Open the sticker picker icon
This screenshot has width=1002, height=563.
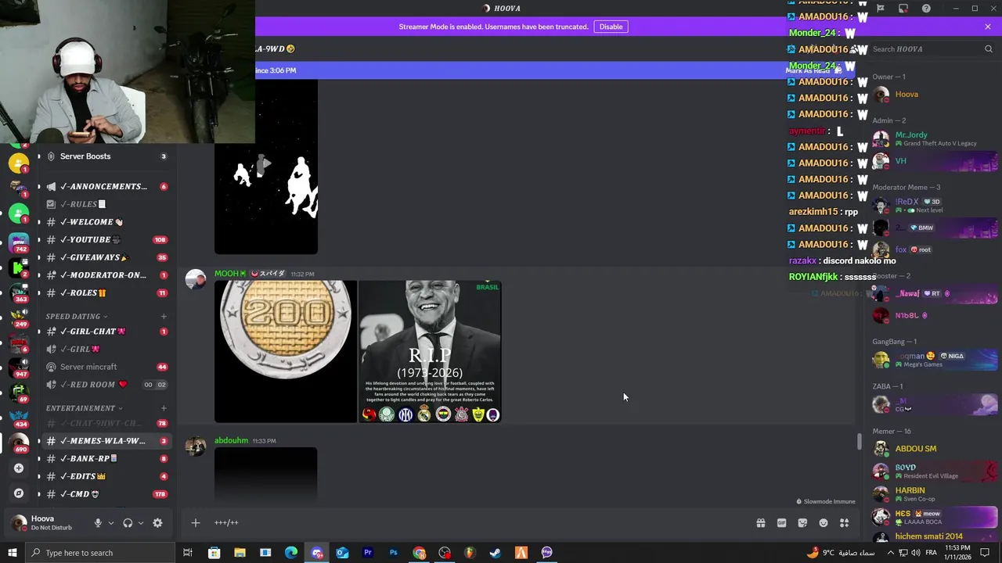point(802,523)
